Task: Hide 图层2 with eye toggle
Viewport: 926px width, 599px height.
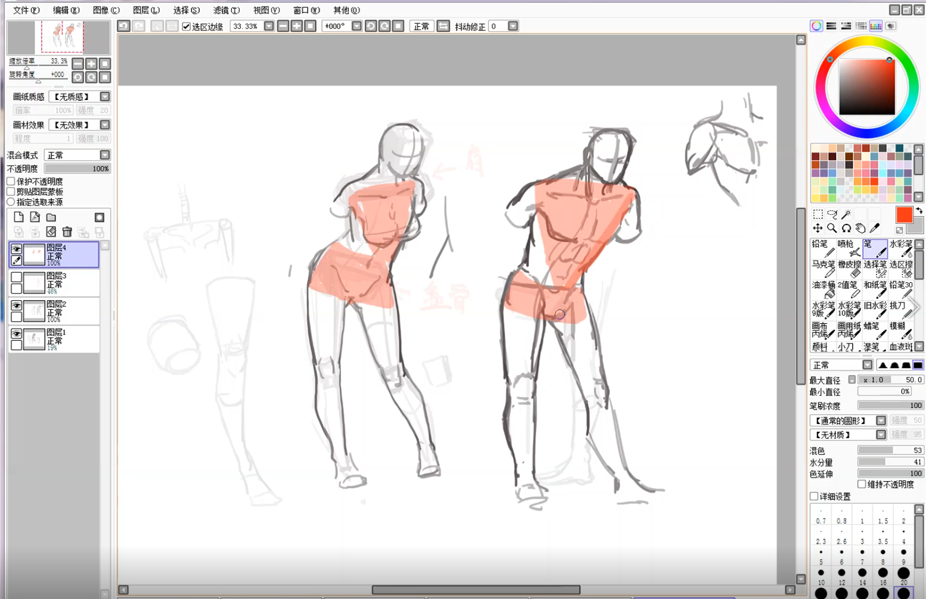Action: point(16,305)
